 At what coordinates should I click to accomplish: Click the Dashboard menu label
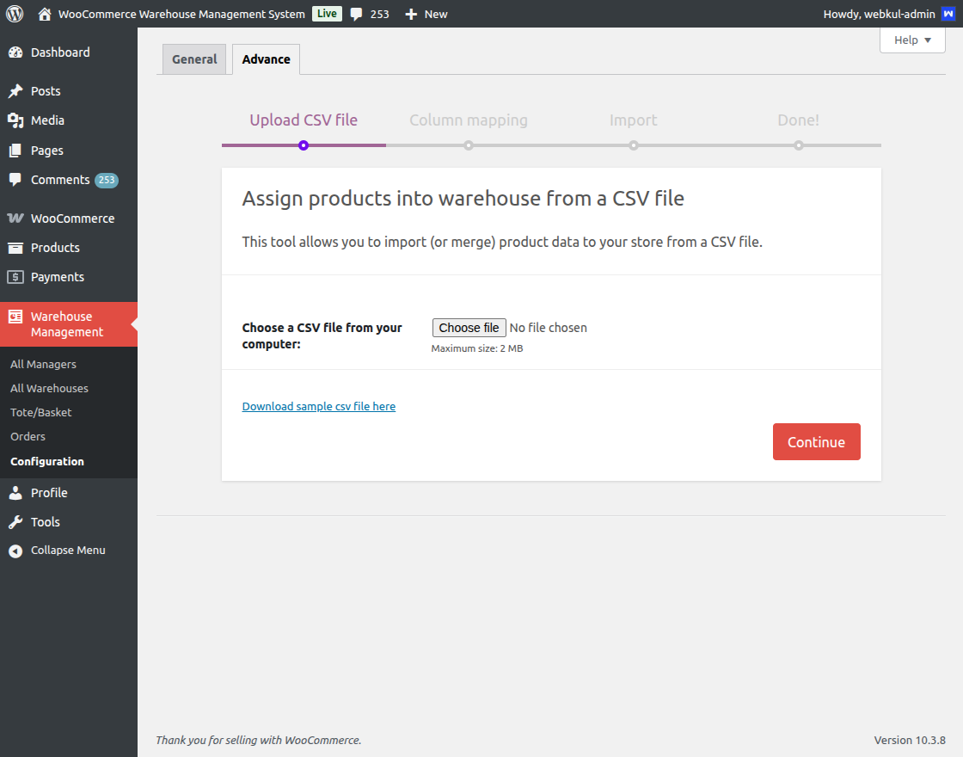[x=60, y=52]
